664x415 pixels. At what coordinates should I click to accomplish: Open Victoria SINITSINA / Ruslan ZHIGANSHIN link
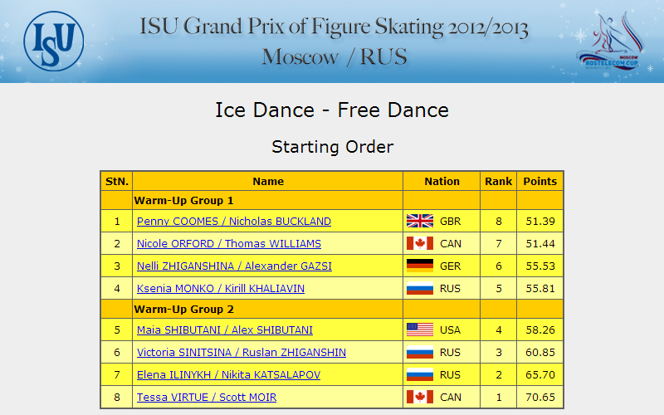tap(242, 353)
